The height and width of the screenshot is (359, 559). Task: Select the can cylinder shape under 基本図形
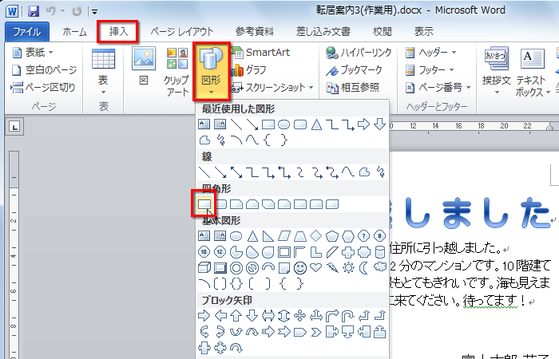click(380, 252)
